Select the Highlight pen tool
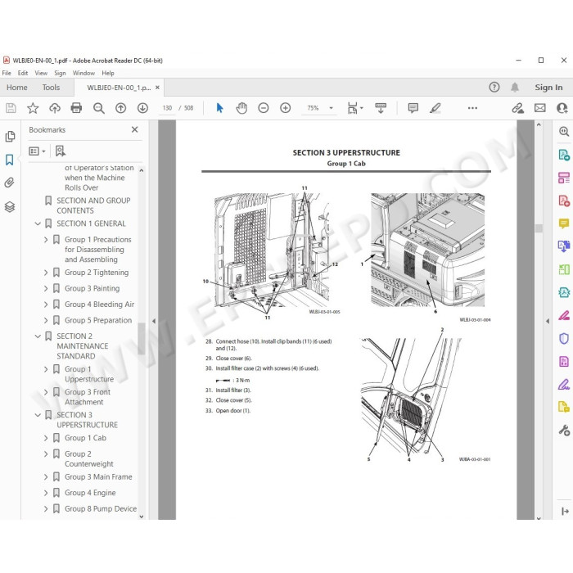 point(435,108)
